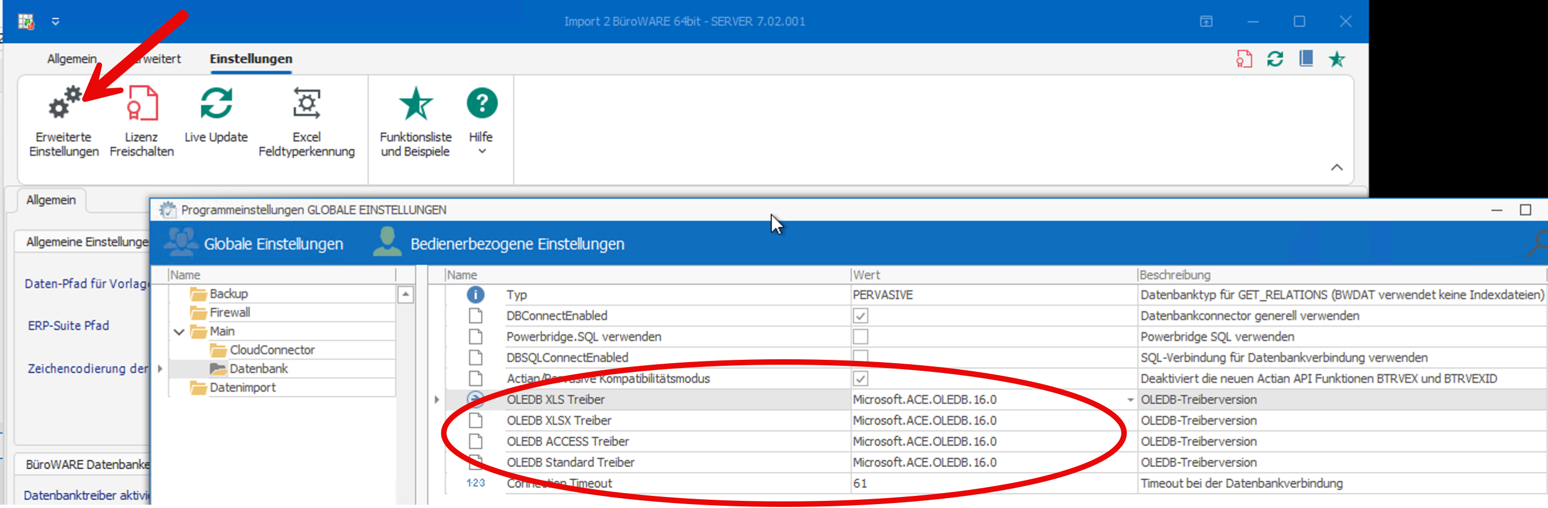Click the Name column header of settings table
1548x508 pixels.
(x=648, y=275)
